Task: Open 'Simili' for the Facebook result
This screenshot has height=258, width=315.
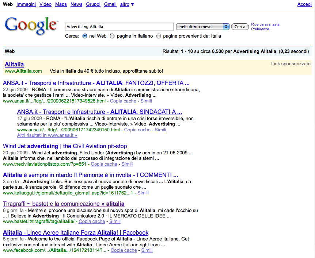Action: click(x=147, y=250)
